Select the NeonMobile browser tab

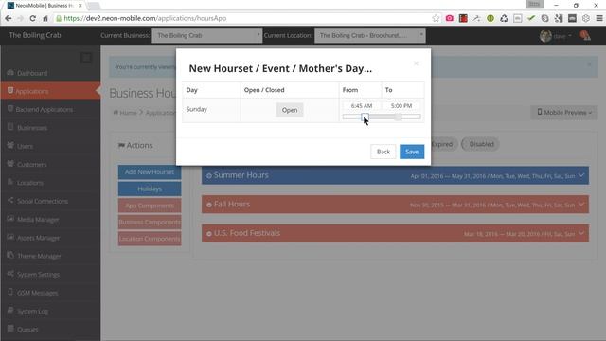[45, 6]
